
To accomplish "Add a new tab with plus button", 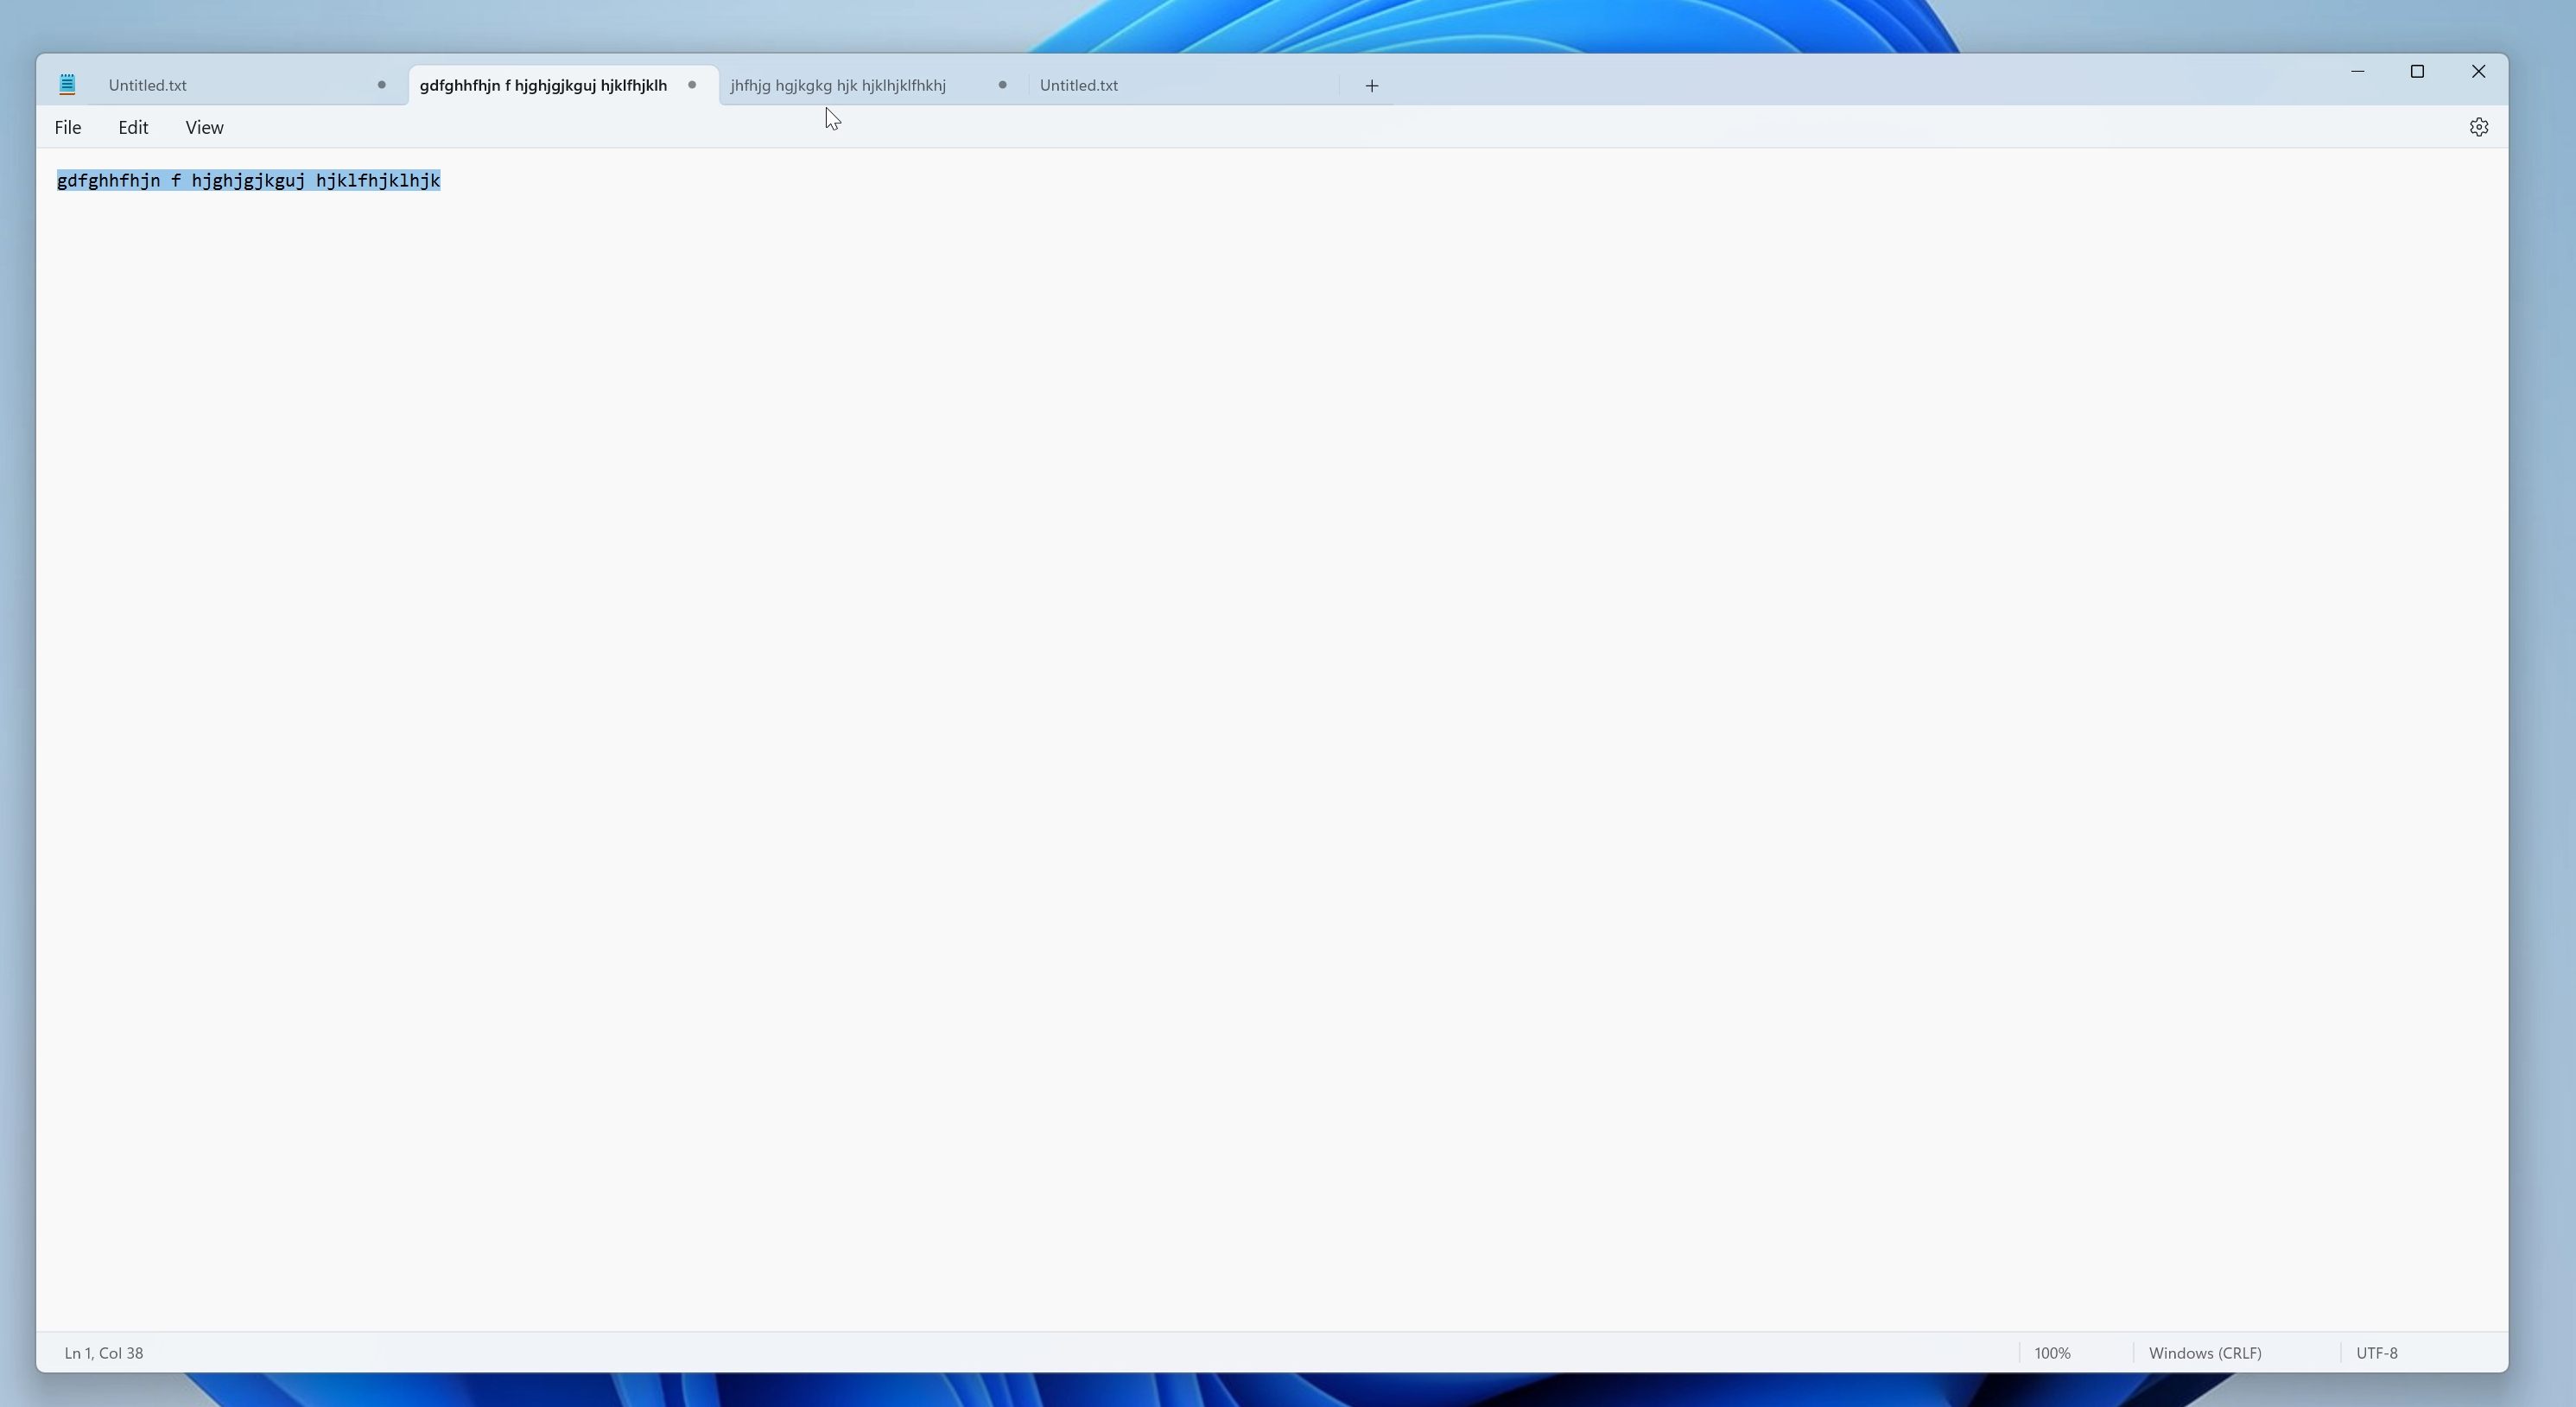I will (x=1372, y=86).
